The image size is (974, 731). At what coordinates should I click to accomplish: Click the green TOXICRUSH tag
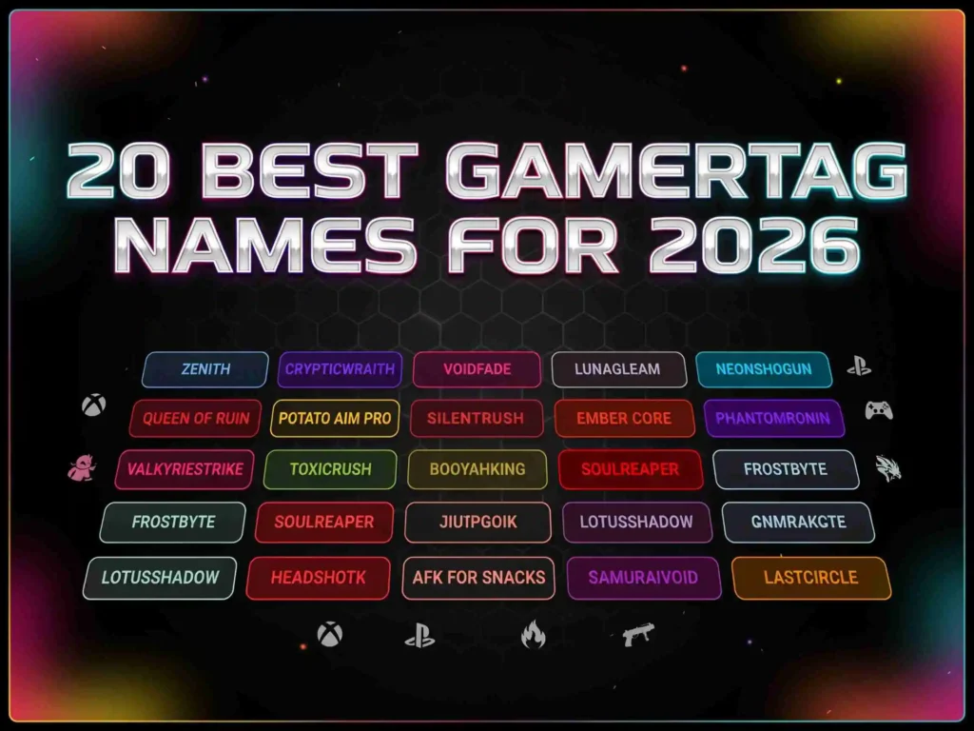pyautogui.click(x=330, y=469)
